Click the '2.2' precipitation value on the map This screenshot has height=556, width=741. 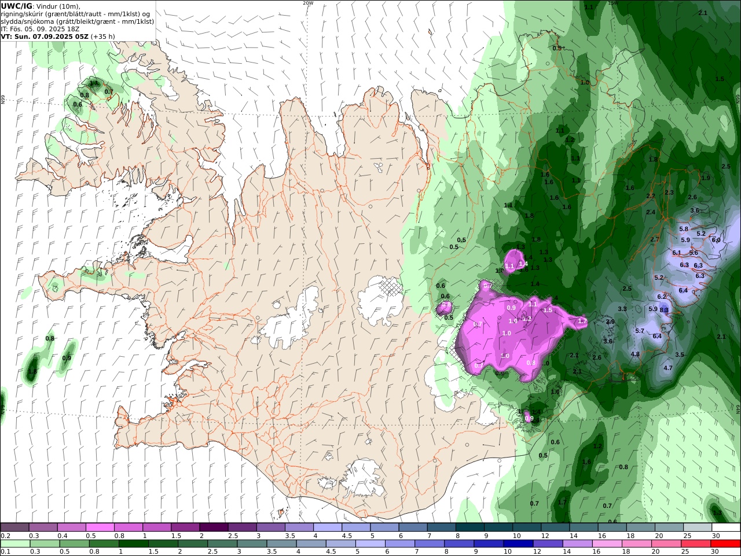click(650, 196)
